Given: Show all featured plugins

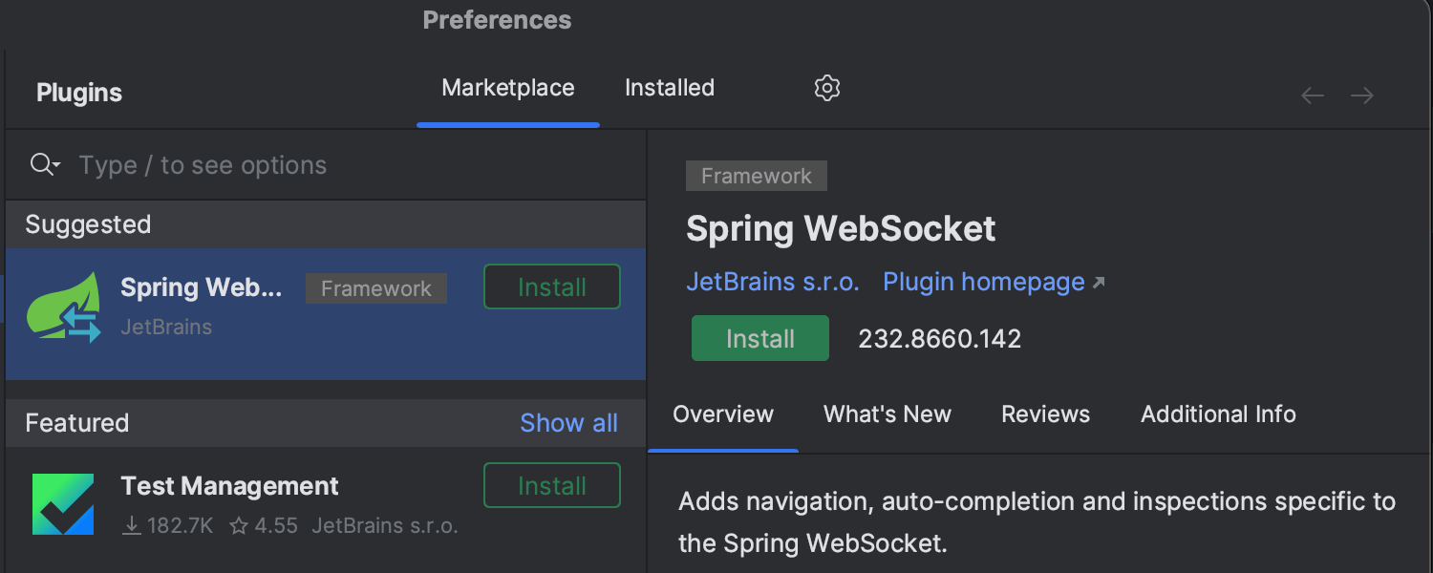Looking at the screenshot, I should pyautogui.click(x=568, y=423).
